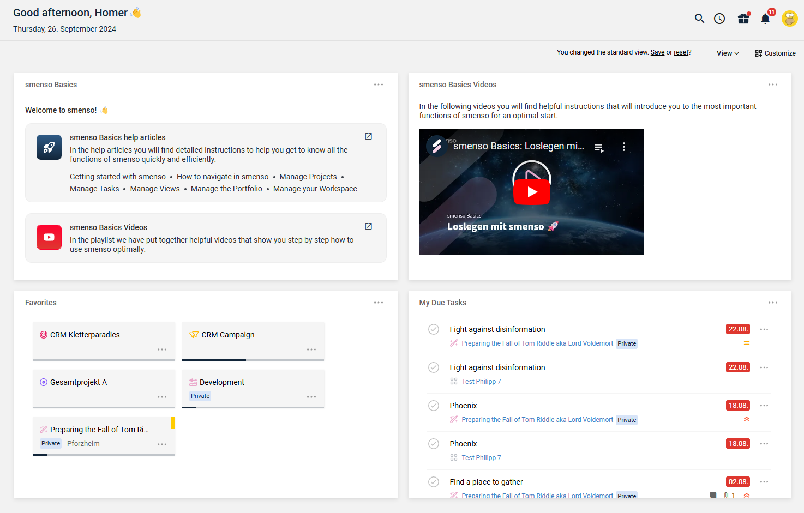Image resolution: width=804 pixels, height=513 pixels.
Task: Open the smenso Basics widget three-dot menu
Action: [x=379, y=85]
